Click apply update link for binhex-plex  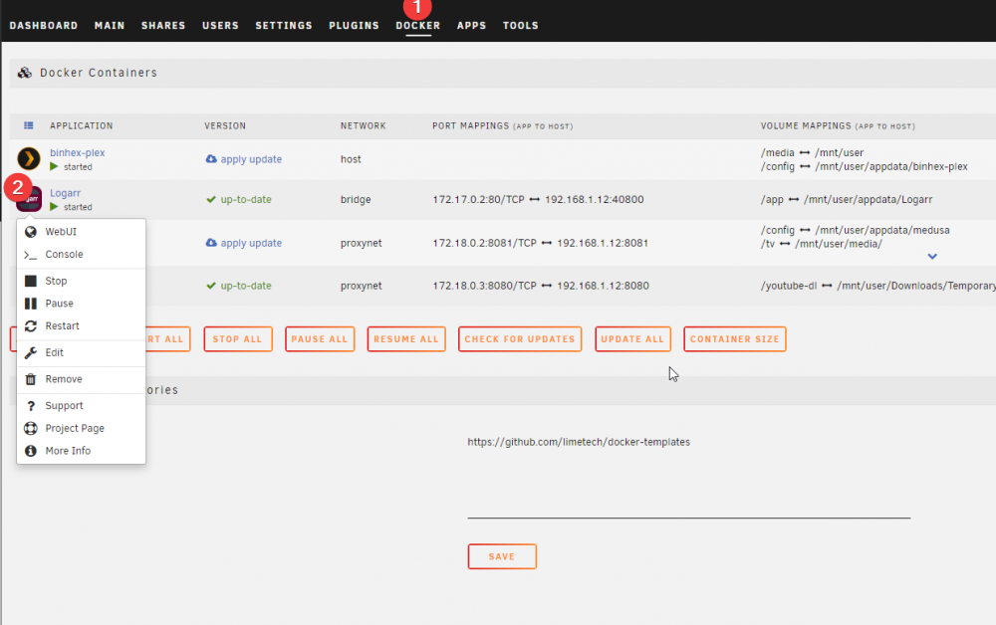(251, 159)
